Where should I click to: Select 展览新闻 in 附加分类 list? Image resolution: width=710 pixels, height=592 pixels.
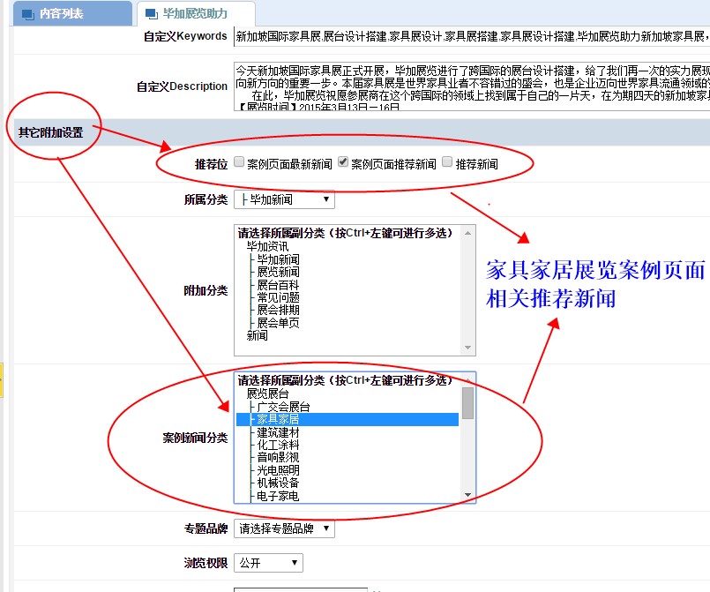coord(278,273)
